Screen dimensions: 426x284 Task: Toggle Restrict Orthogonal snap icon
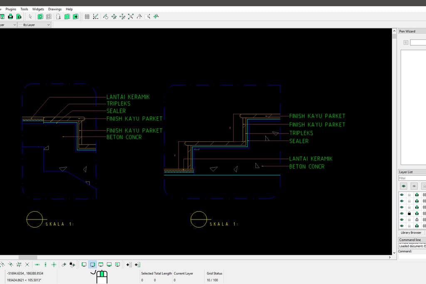[54, 264]
